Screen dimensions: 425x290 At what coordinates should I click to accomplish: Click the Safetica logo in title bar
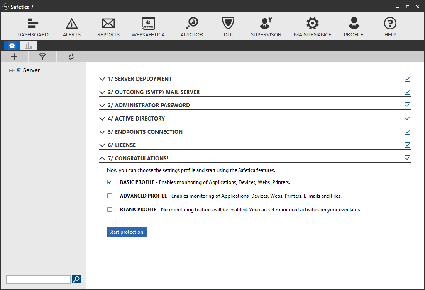click(6, 7)
